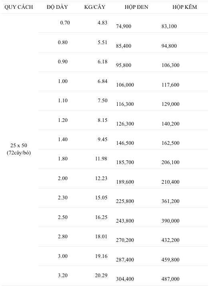
Task: Select the 2.50 thickness cell
Action: [63, 217]
